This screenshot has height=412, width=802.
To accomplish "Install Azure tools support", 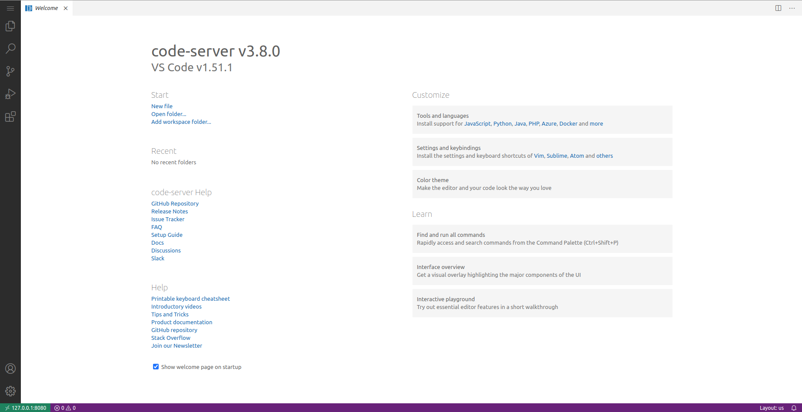I will tap(549, 123).
